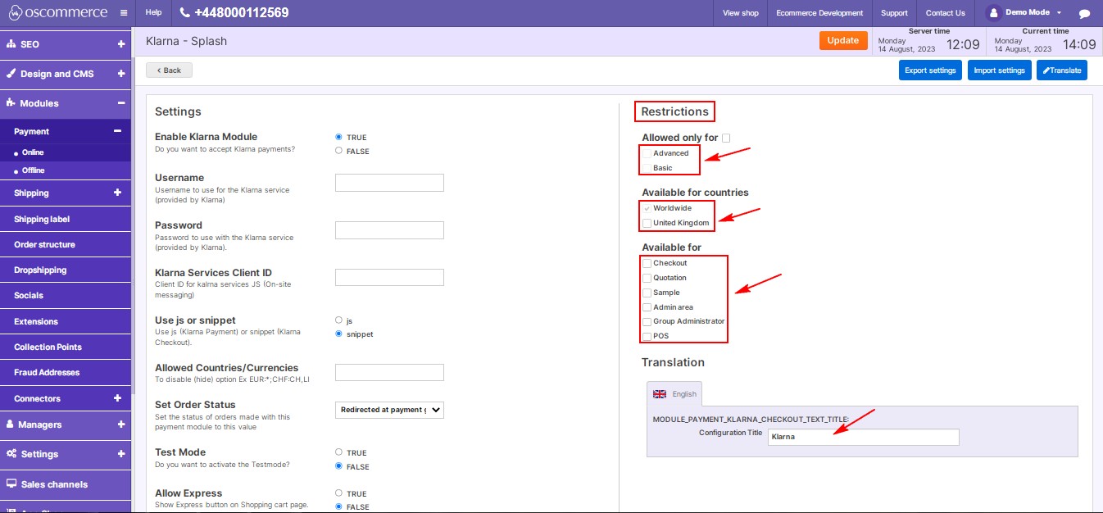Click the Configuration Title field

pyautogui.click(x=864, y=437)
